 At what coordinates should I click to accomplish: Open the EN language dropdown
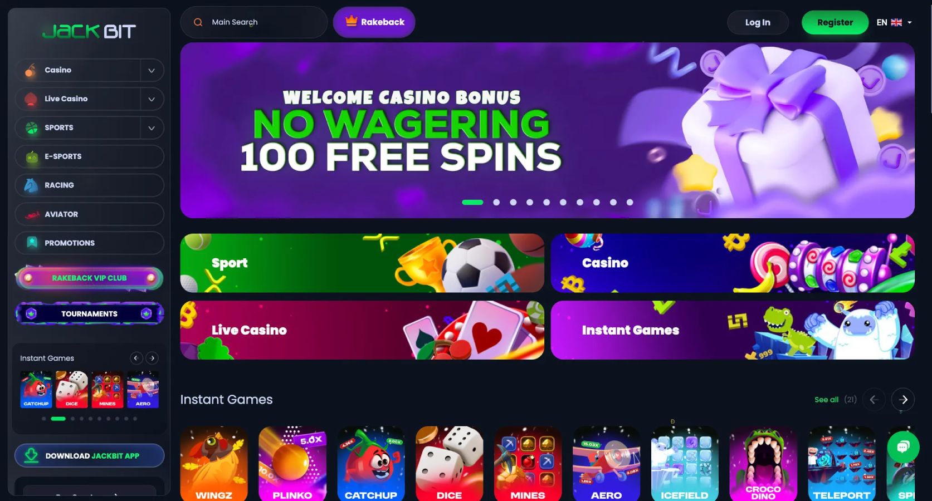pyautogui.click(x=894, y=22)
